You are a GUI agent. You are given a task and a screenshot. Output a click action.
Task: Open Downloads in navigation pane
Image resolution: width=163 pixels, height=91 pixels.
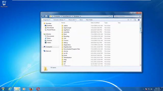click(50, 28)
